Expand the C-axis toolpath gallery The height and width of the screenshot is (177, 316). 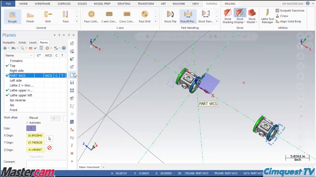coord(155,21)
